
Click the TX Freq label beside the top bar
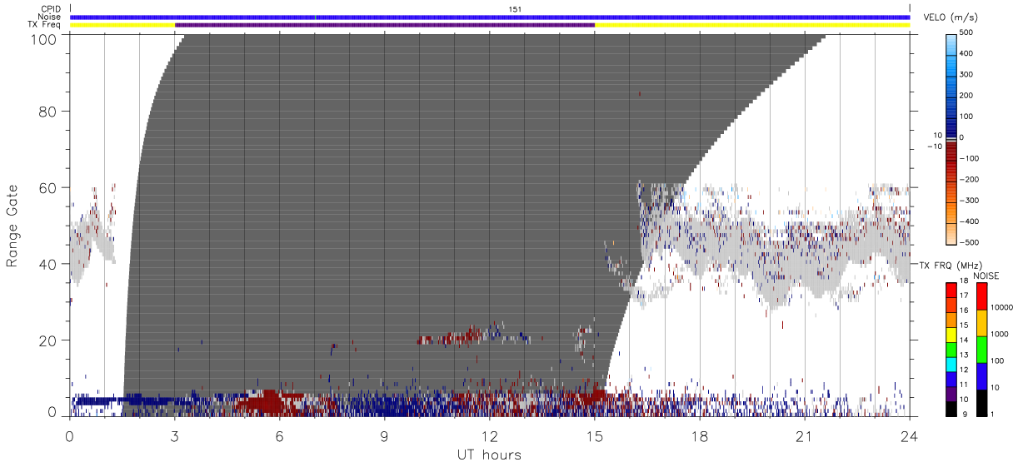tap(45, 25)
